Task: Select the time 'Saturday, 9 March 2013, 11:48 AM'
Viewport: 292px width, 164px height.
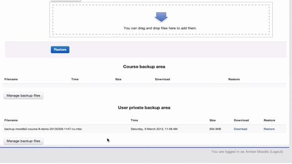Action: point(154,129)
